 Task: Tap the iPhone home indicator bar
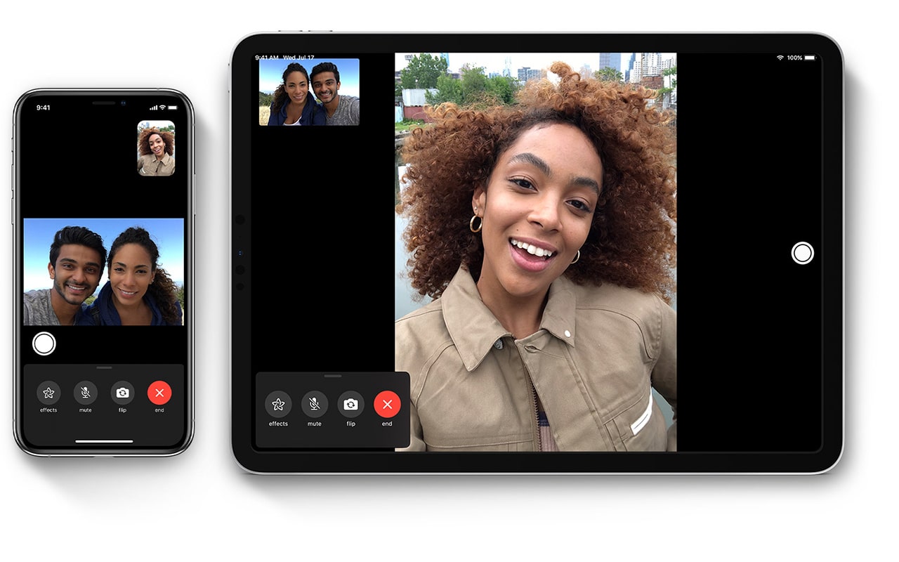coord(104,441)
